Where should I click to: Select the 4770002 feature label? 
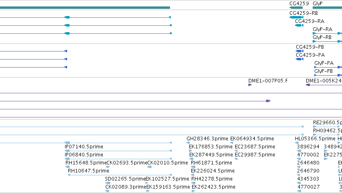[x=308, y=155]
